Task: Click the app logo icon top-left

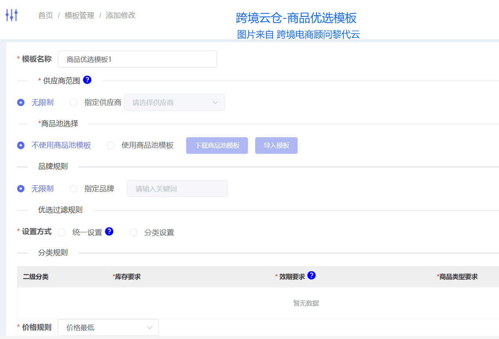Action: [11, 15]
